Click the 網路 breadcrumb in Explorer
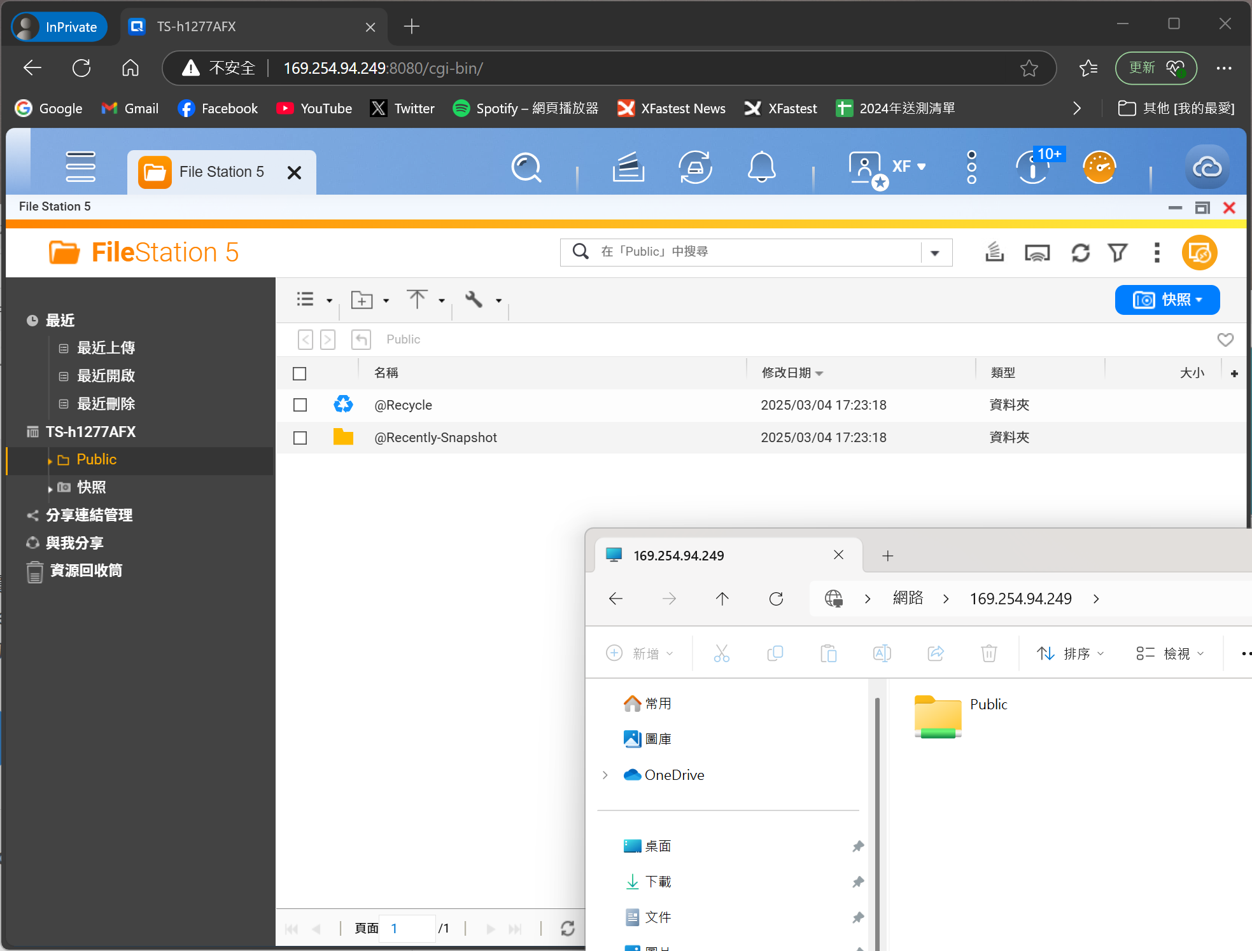Screen dimensions: 1252x951 click(908, 599)
